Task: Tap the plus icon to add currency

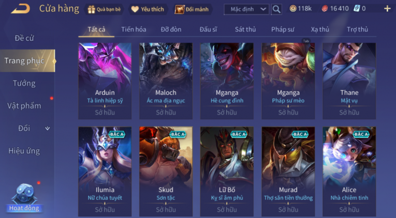Action: coord(387,9)
